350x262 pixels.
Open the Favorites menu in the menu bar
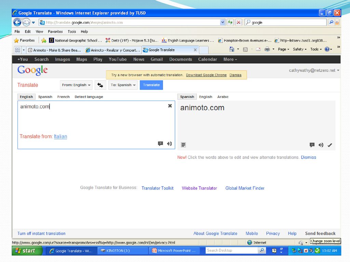pos(55,32)
